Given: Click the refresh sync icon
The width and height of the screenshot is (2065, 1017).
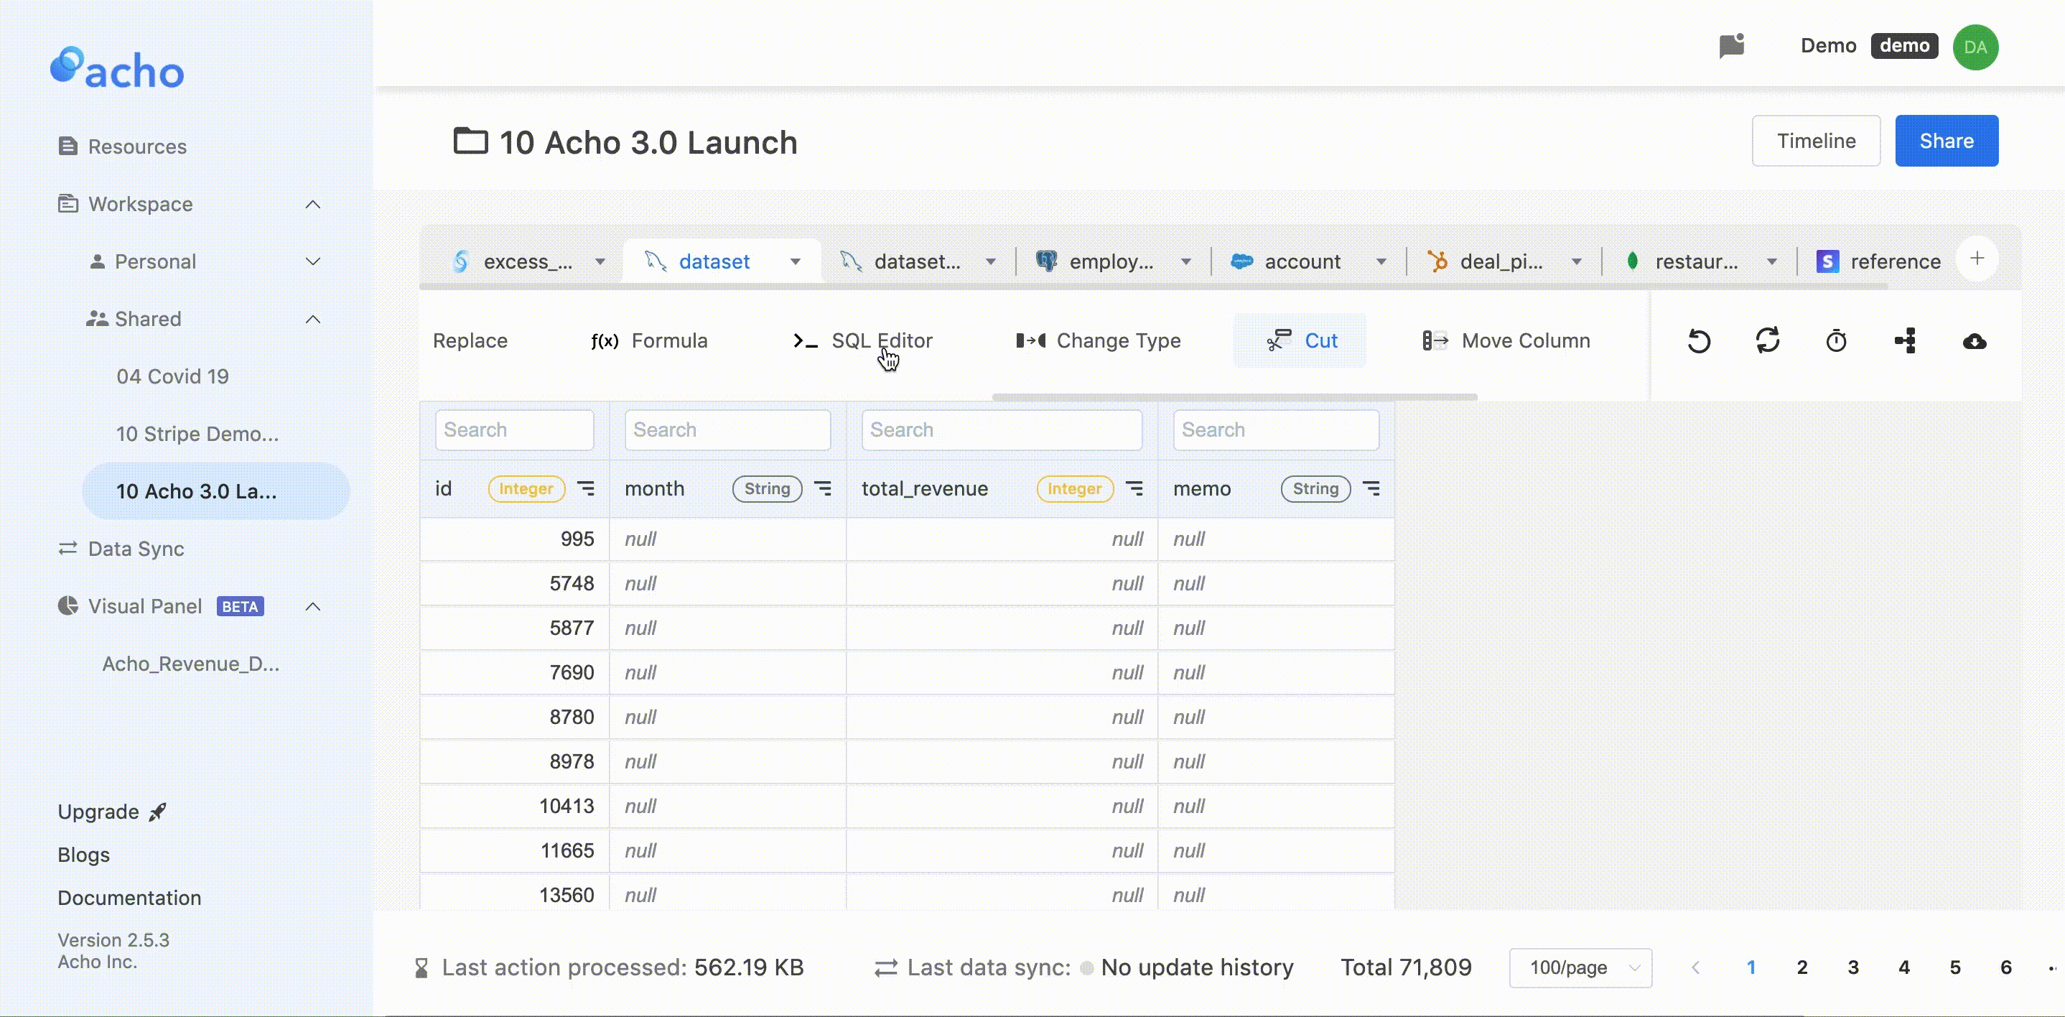Looking at the screenshot, I should pyautogui.click(x=1768, y=341).
